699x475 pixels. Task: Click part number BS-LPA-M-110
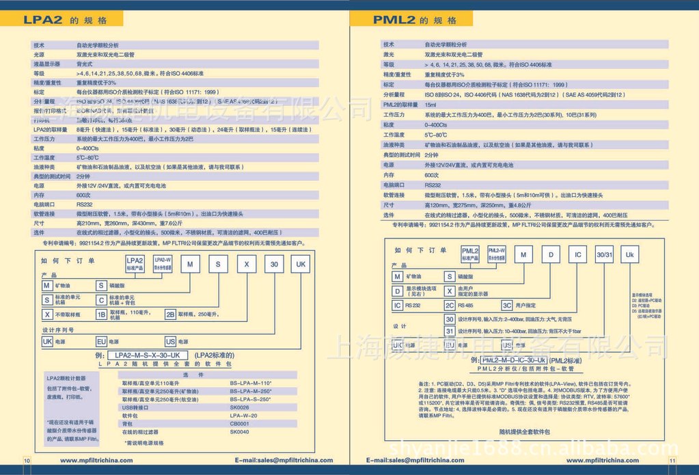(251, 383)
